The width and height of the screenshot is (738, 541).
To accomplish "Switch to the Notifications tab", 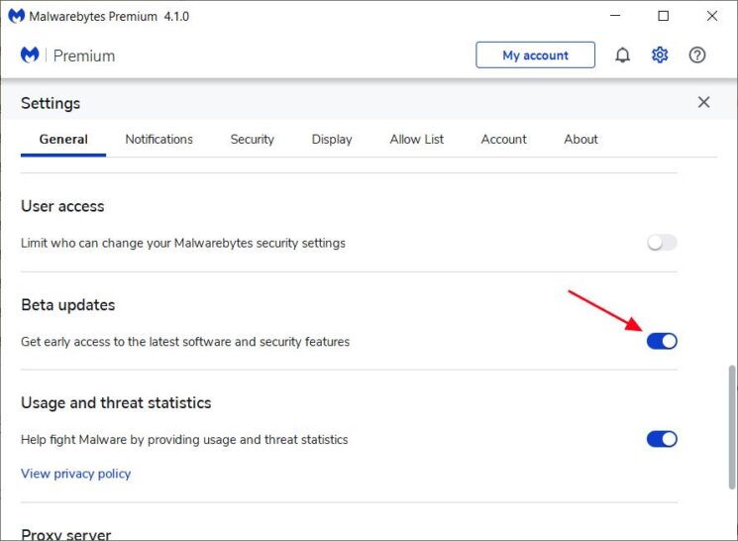I will point(159,140).
